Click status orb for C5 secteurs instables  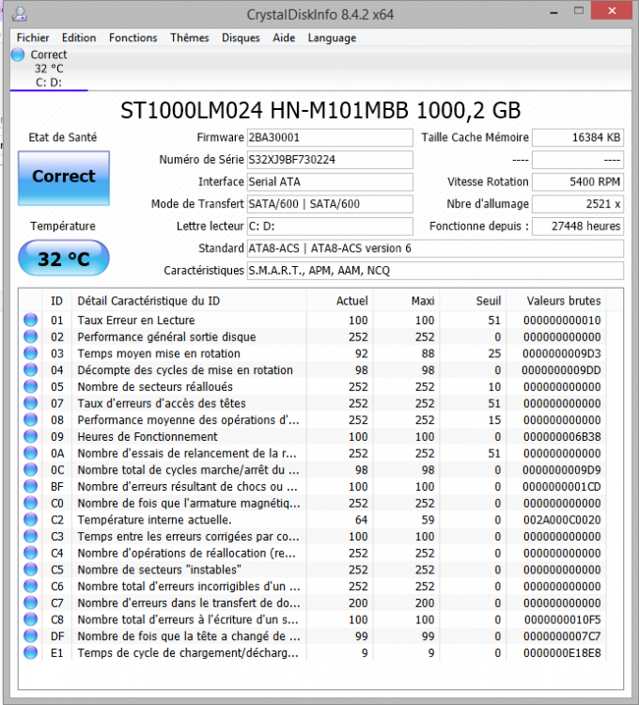(x=30, y=570)
